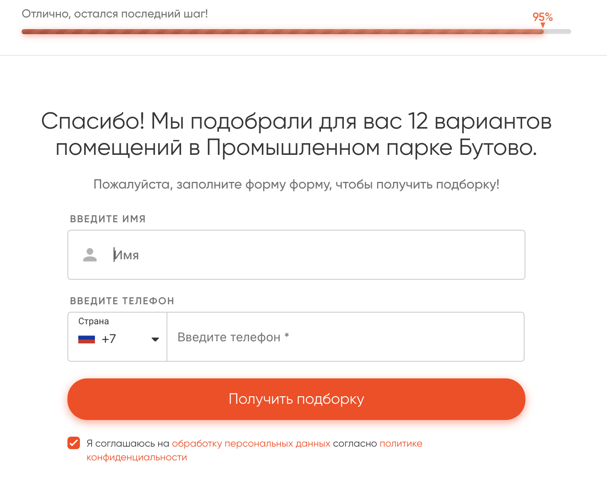Image resolution: width=607 pixels, height=497 pixels.
Task: Open country code dropdown arrow
Action: pyautogui.click(x=155, y=339)
